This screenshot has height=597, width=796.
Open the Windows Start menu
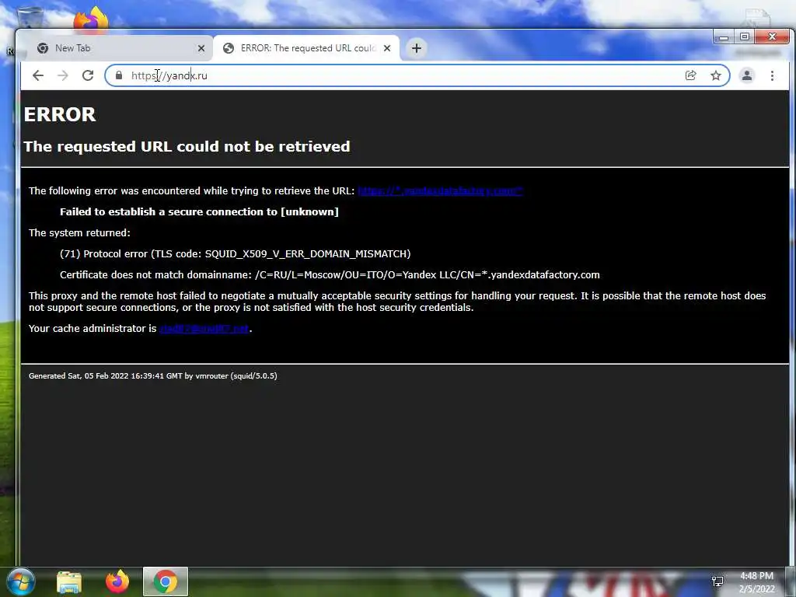point(20,581)
